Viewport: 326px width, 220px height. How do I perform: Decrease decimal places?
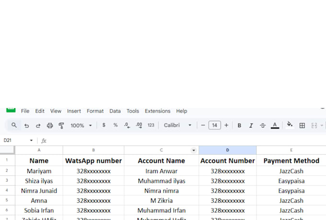click(x=127, y=125)
